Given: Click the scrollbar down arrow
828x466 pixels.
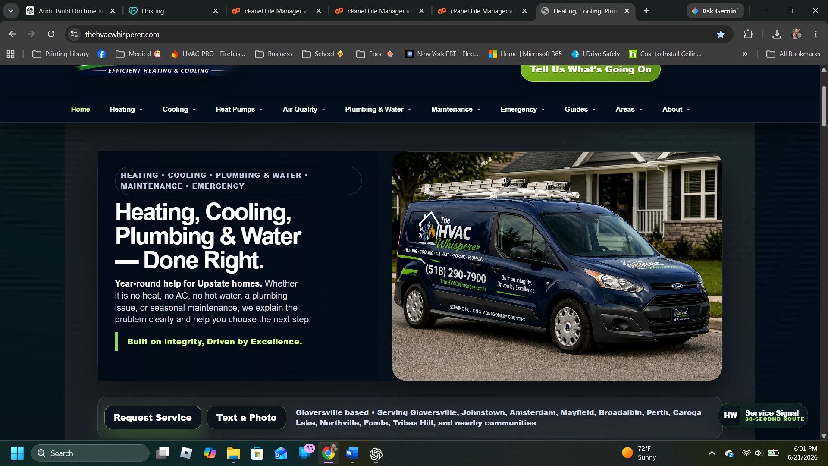Looking at the screenshot, I should point(824,435).
